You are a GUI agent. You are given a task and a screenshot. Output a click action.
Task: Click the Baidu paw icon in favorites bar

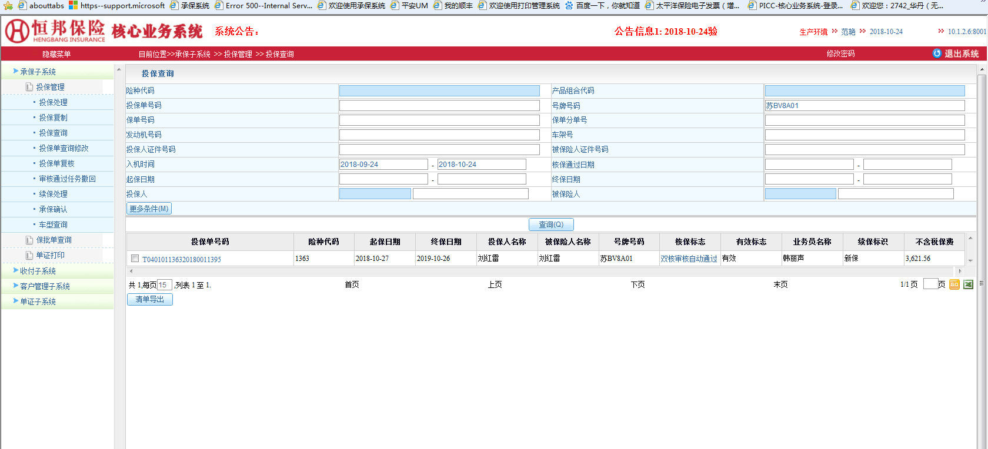569,5
